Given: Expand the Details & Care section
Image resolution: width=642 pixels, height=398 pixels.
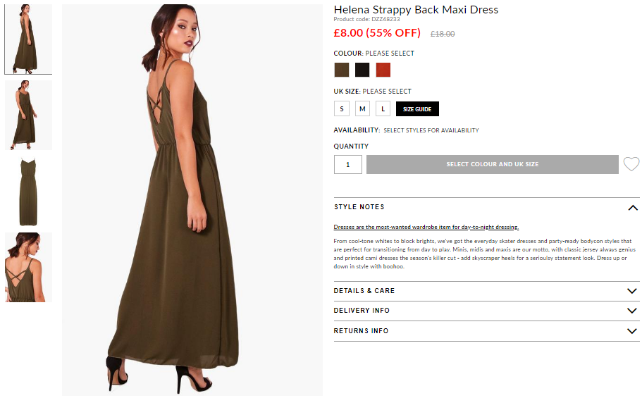Looking at the screenshot, I should (486, 291).
